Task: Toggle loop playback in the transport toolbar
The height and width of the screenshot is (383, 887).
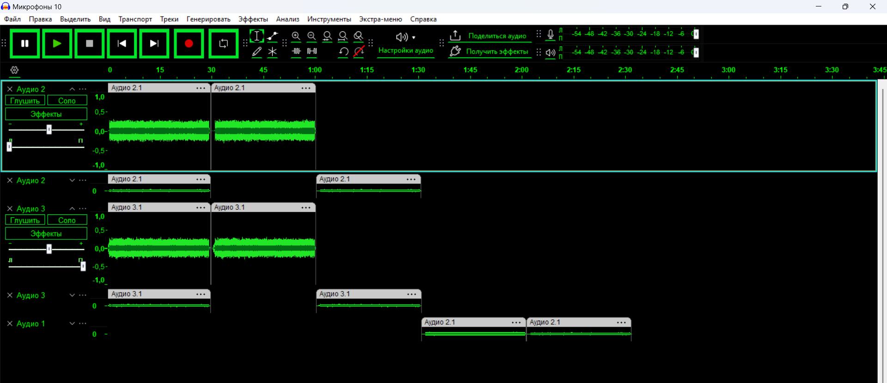Action: click(223, 44)
